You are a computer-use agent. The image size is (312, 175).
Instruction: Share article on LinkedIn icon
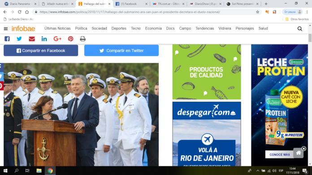click(x=44, y=39)
